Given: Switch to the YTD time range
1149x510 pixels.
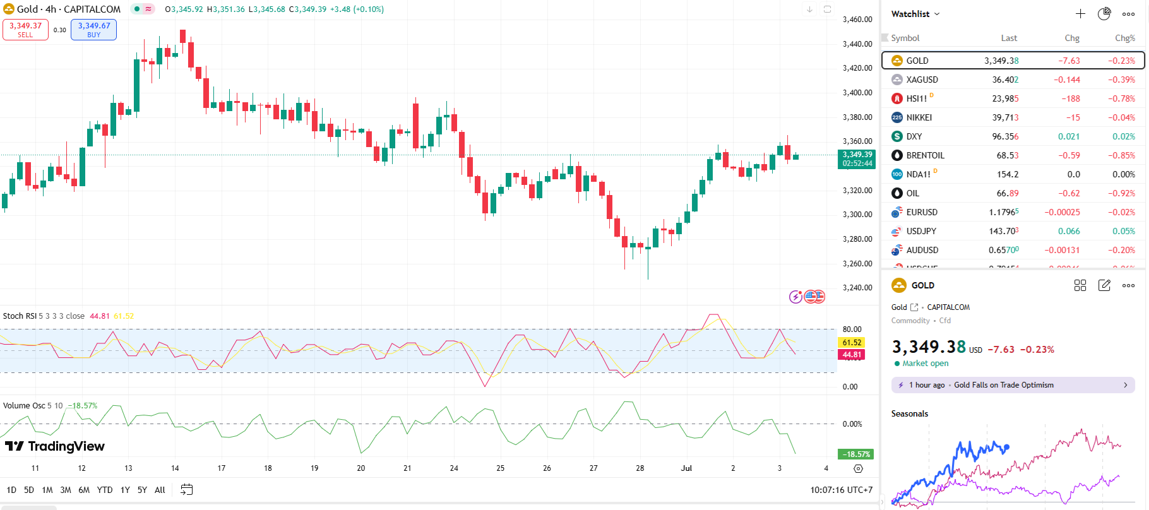Looking at the screenshot, I should (x=105, y=490).
